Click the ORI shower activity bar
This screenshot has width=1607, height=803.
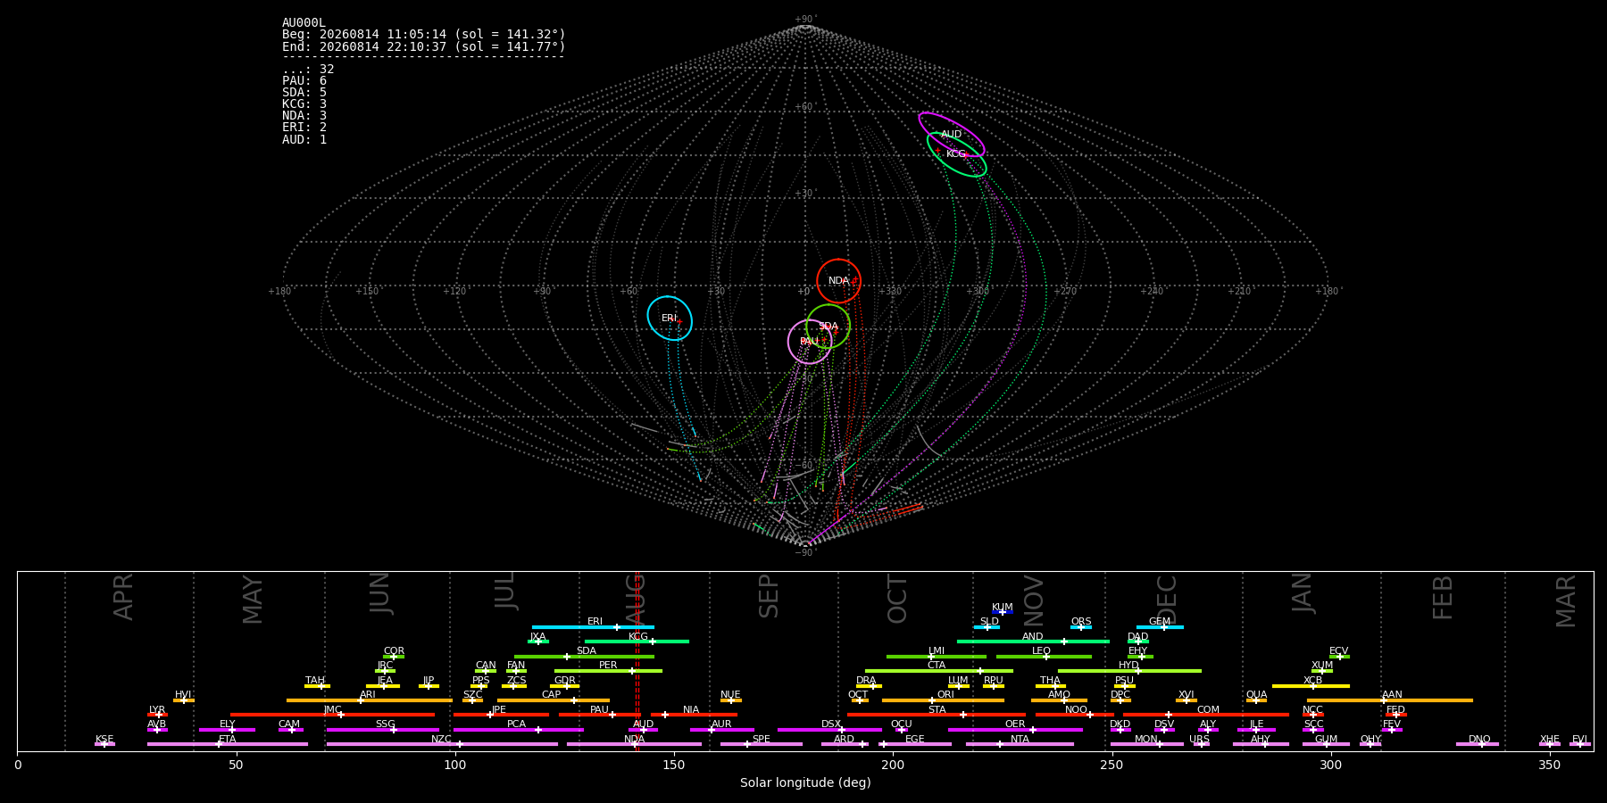tap(943, 700)
